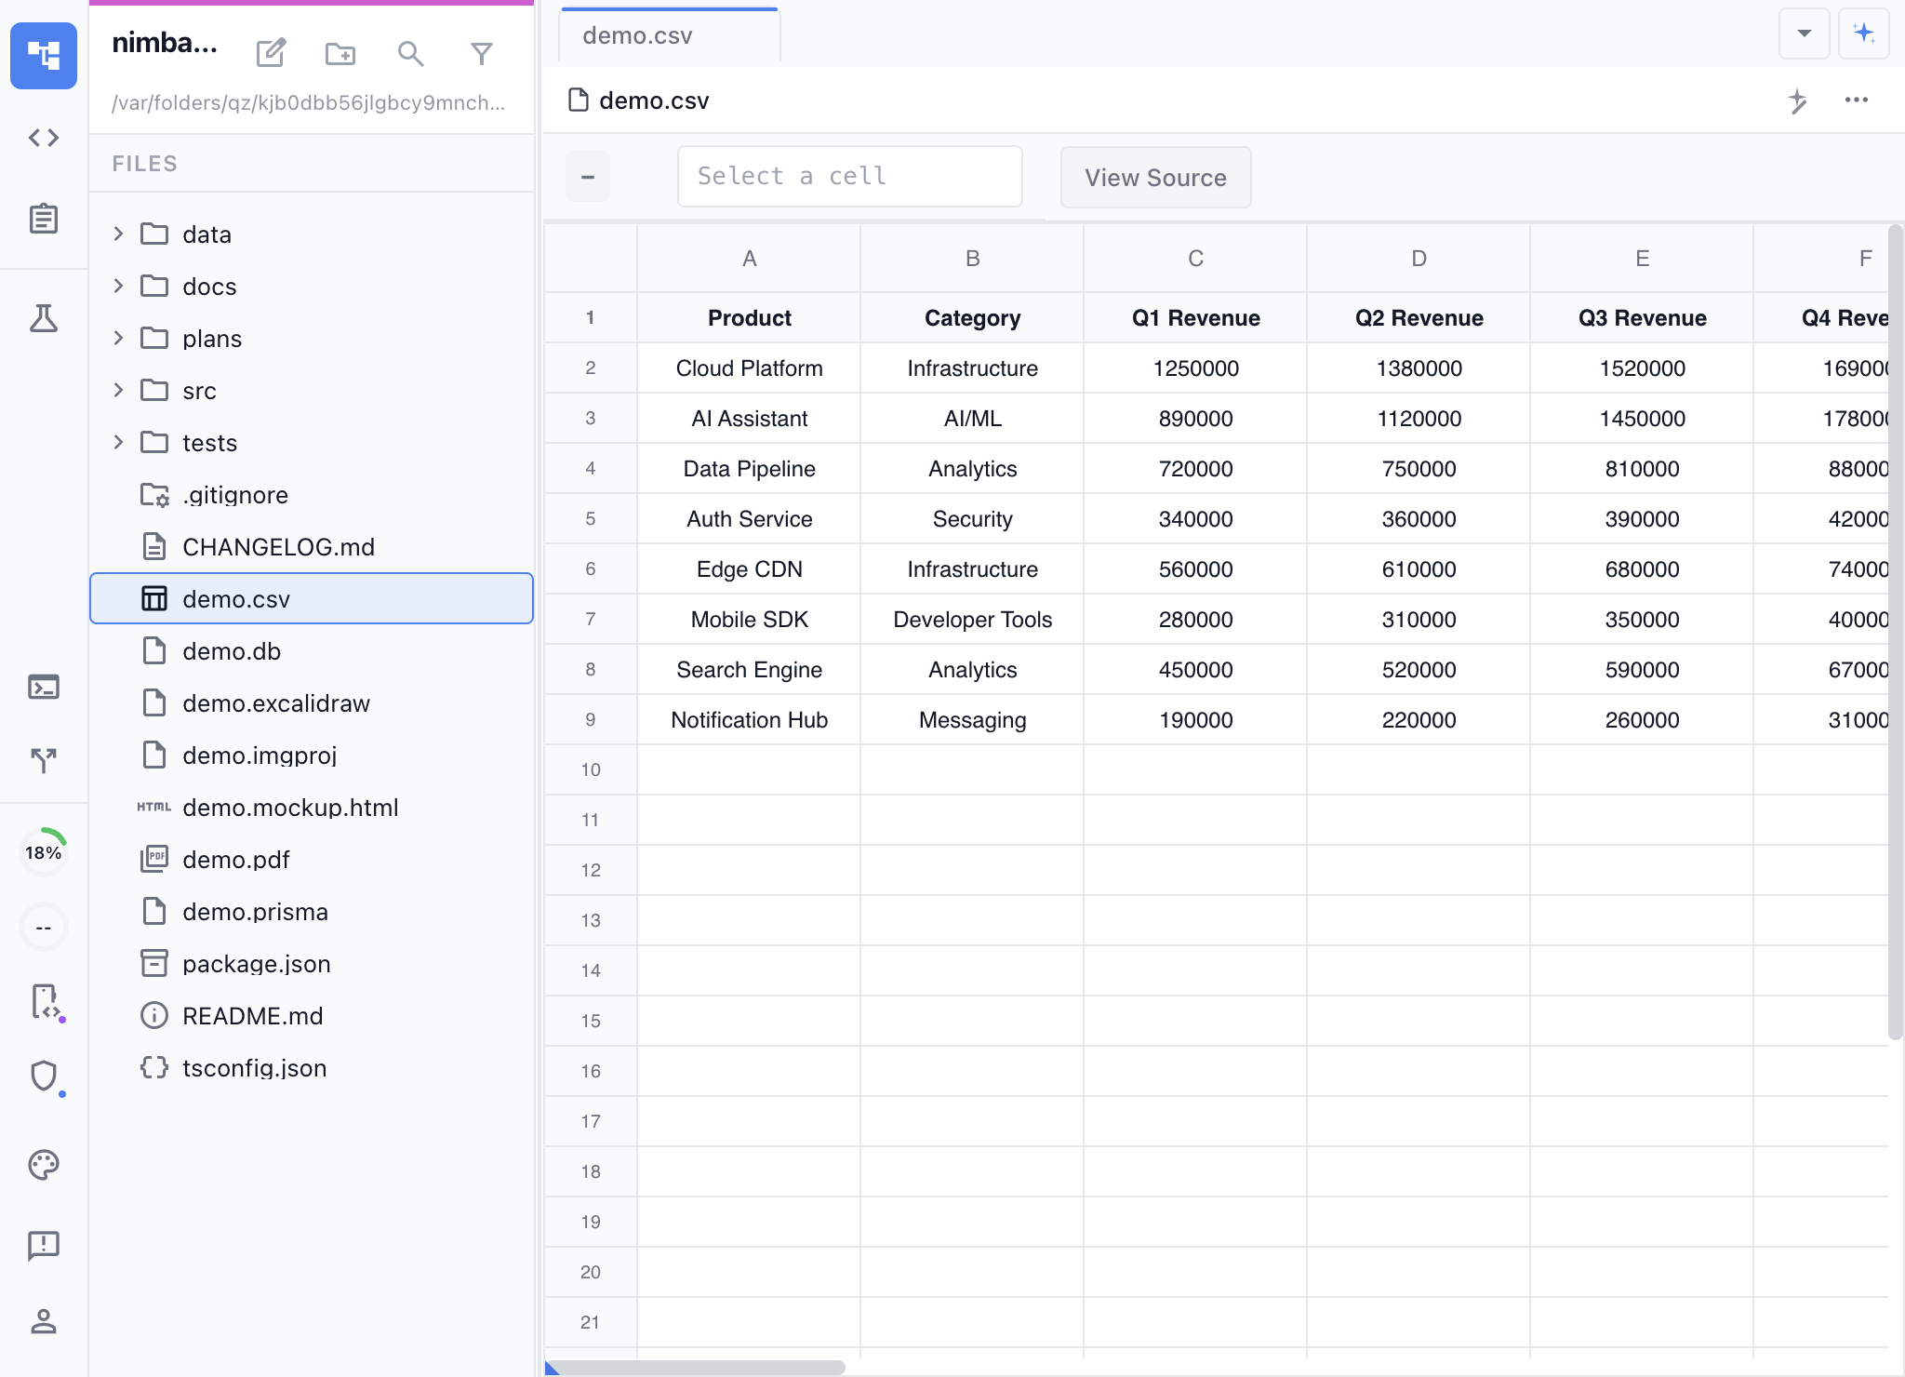Open the file tree panel icon
Viewport: 1905px width, 1377px height.
click(x=43, y=56)
